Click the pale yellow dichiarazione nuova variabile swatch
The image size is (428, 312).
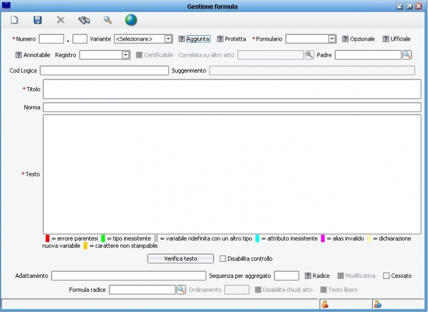click(x=369, y=238)
